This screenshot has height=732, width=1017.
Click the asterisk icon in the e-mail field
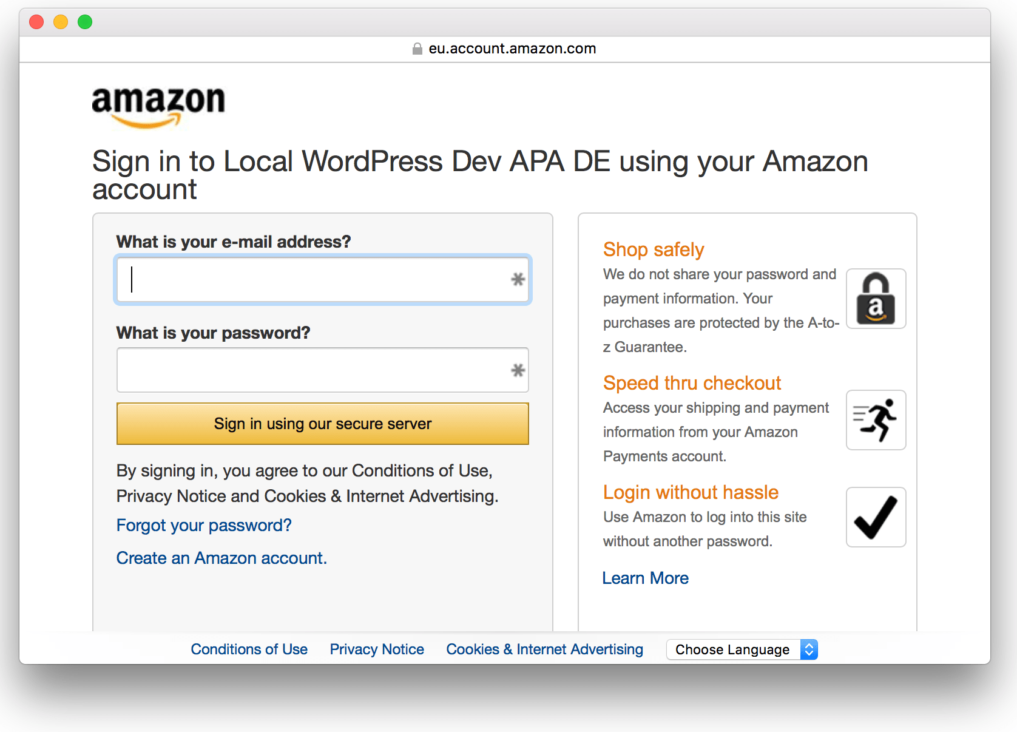(518, 280)
